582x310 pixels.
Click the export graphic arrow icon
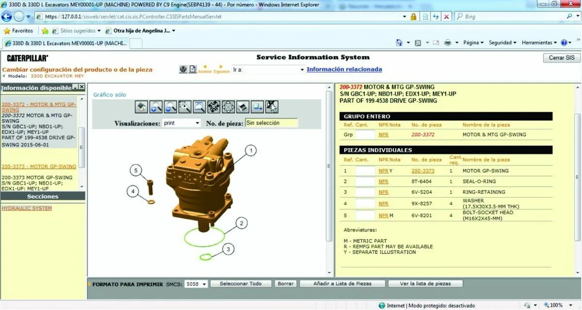point(258,107)
